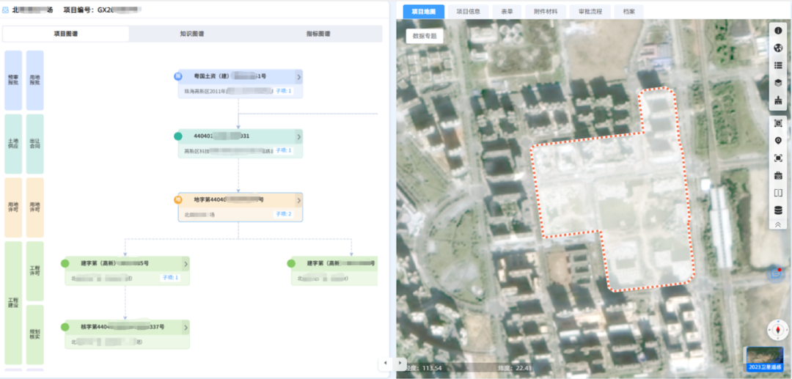Click the split-screen compare icon
792x379 pixels.
pyautogui.click(x=778, y=193)
